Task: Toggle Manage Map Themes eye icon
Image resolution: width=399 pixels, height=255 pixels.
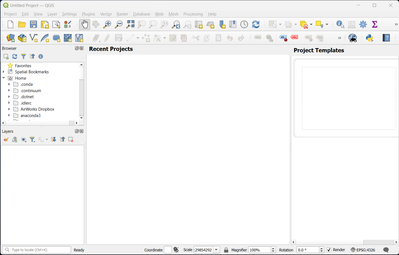Action: (24, 140)
